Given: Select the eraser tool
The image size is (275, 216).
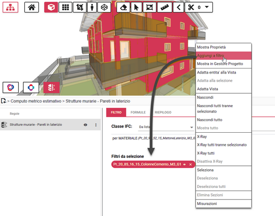Looking at the screenshot, I should point(123,7).
